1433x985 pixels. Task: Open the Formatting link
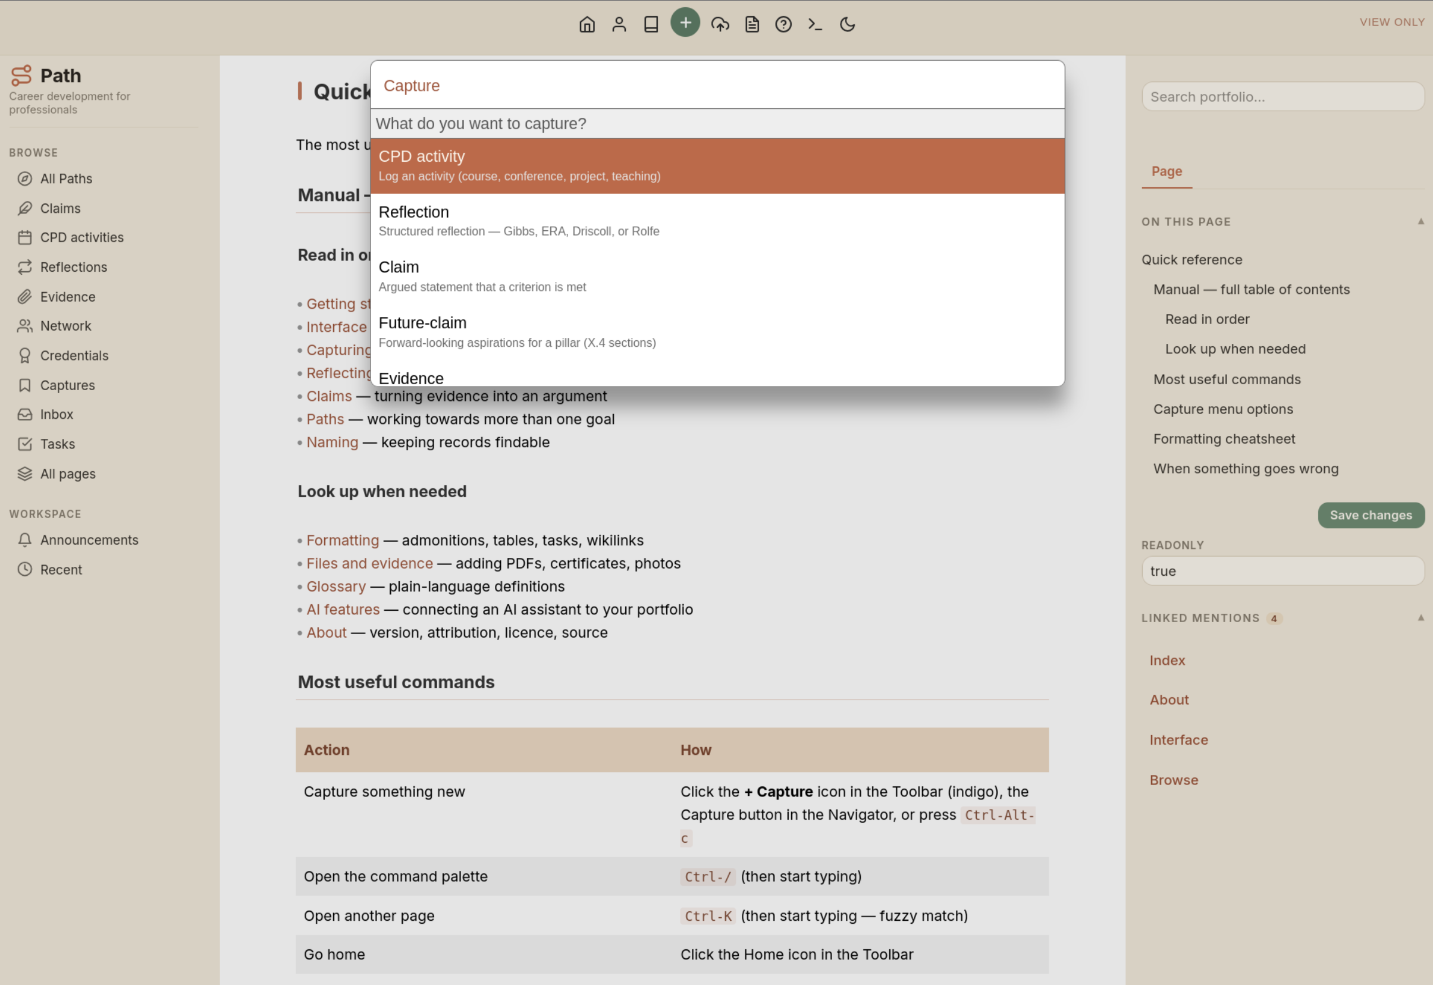coord(343,540)
